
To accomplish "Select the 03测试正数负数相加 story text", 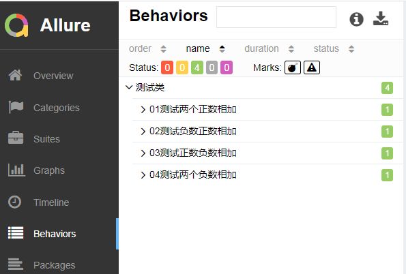I will [x=193, y=153].
